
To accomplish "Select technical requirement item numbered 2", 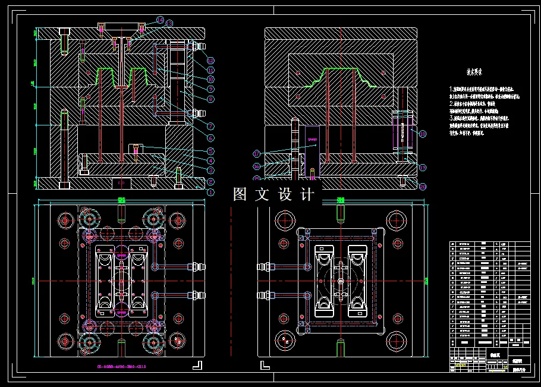I will pos(474,107).
